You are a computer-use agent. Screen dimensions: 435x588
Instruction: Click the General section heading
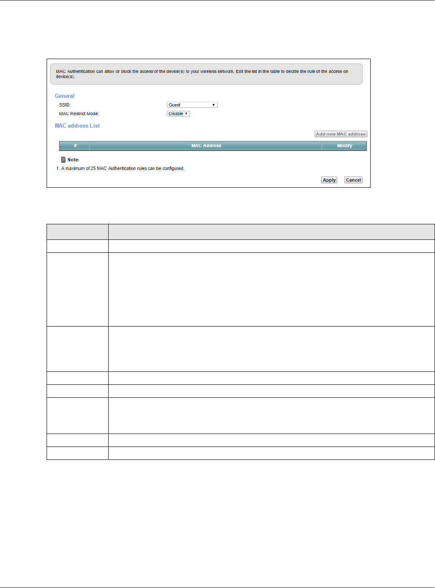[x=65, y=96]
